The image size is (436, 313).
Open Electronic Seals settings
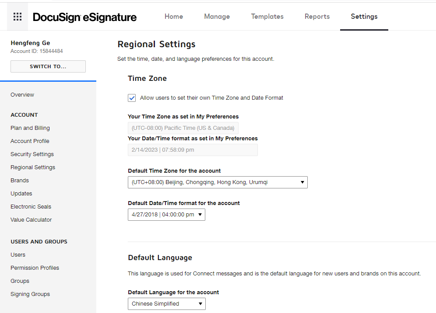tap(31, 207)
